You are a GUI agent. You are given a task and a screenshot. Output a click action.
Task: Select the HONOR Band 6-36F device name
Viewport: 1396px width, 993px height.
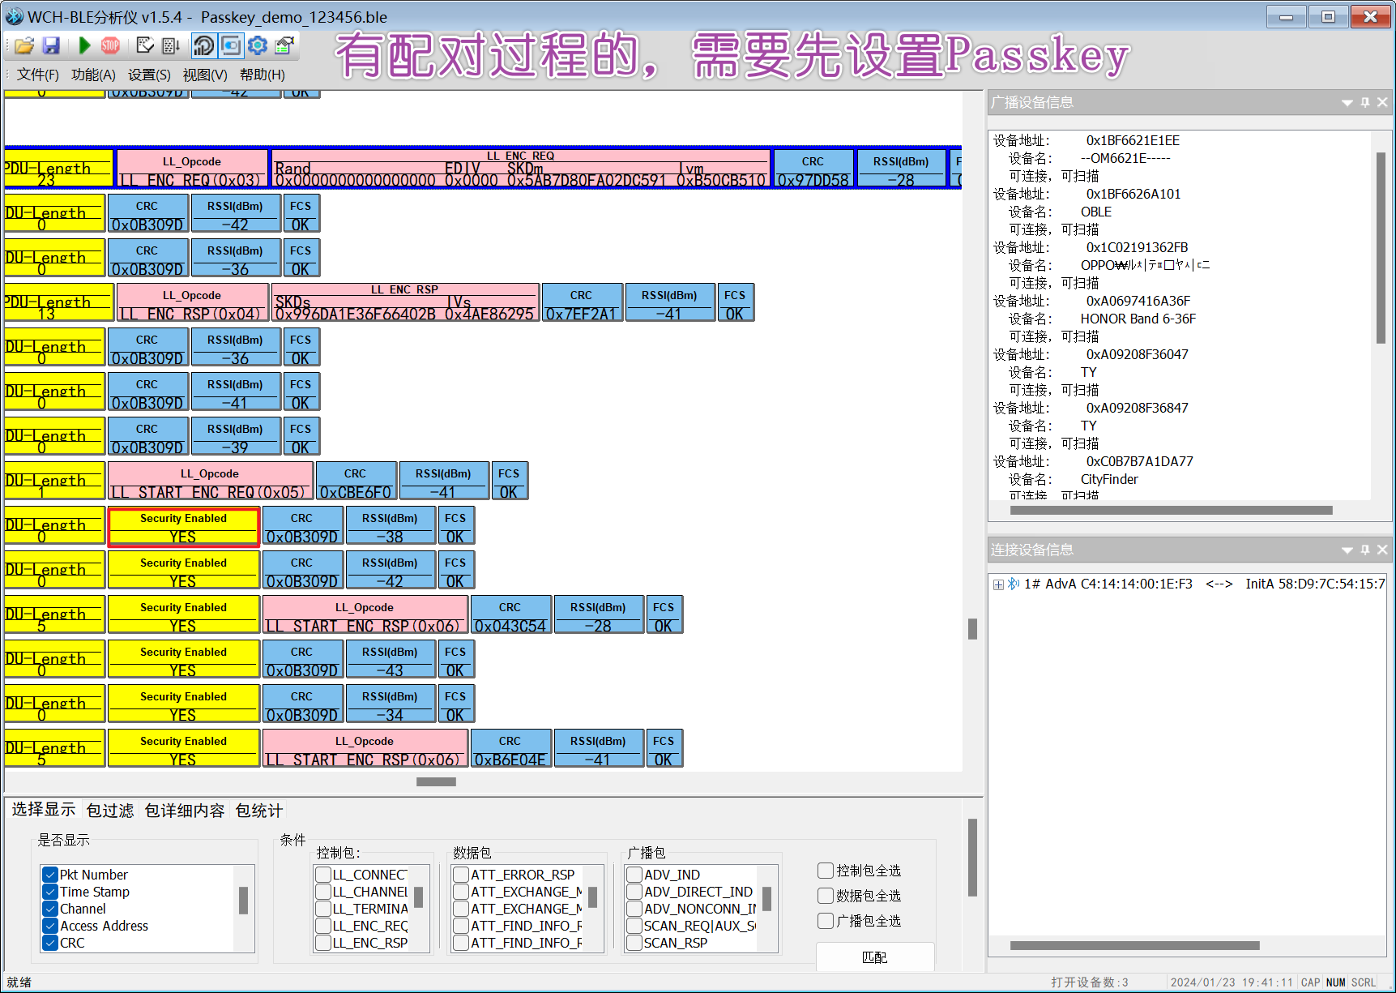click(x=1138, y=319)
